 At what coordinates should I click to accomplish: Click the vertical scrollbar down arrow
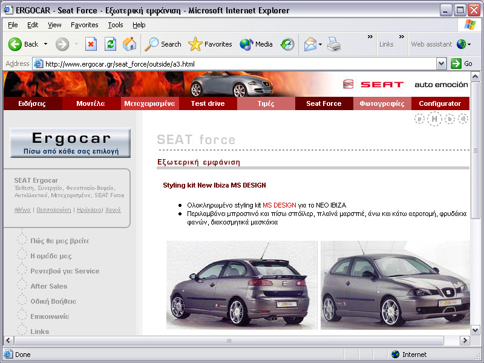[x=476, y=330]
